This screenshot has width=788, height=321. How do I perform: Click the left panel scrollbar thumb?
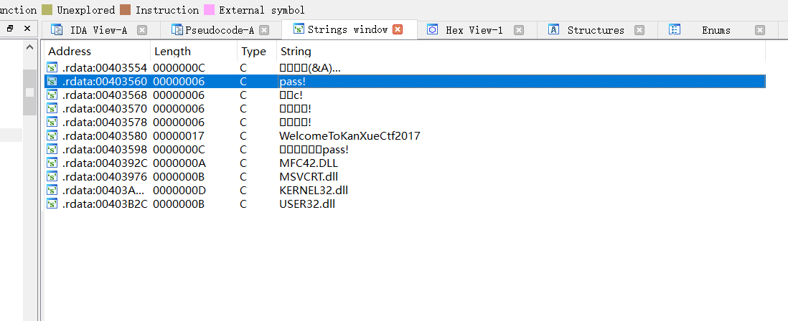coord(29,92)
